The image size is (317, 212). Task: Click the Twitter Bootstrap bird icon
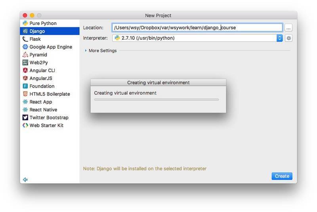click(x=25, y=117)
